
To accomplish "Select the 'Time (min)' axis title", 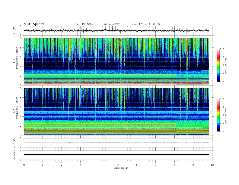I will point(121,168).
